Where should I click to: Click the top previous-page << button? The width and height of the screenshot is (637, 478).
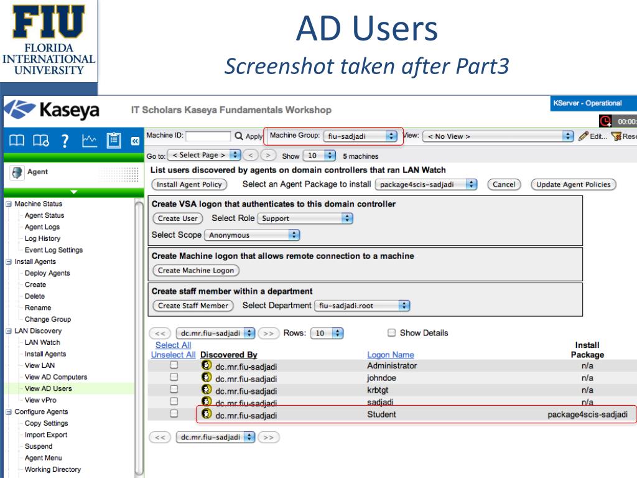pos(160,334)
